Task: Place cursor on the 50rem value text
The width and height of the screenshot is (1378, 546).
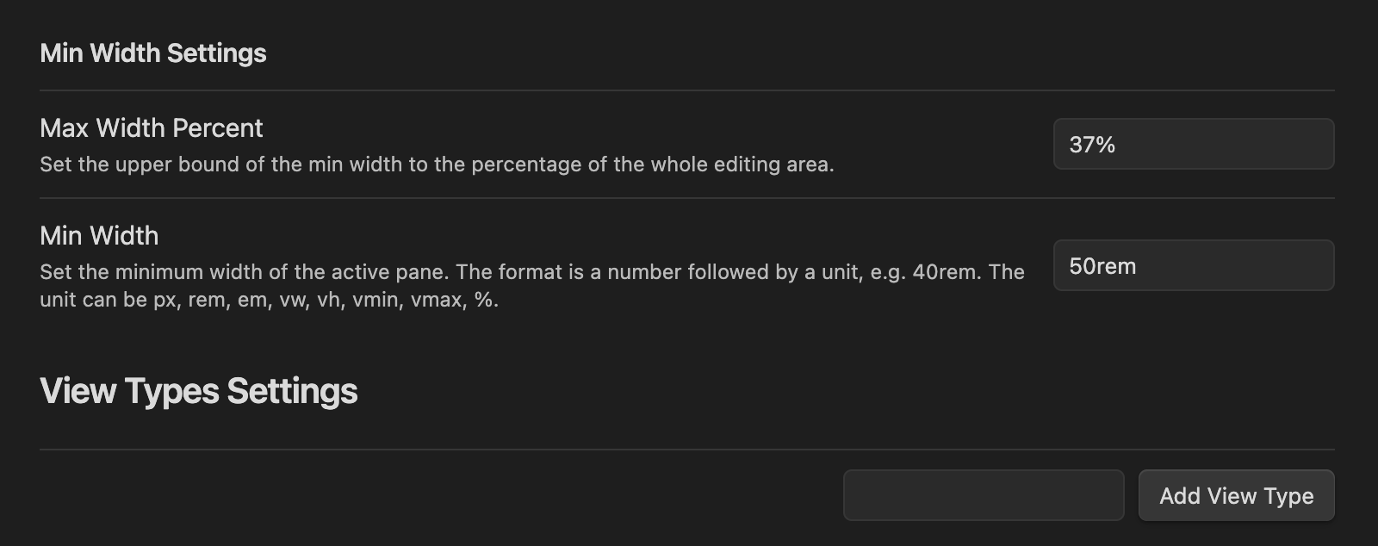Action: coord(1102,266)
